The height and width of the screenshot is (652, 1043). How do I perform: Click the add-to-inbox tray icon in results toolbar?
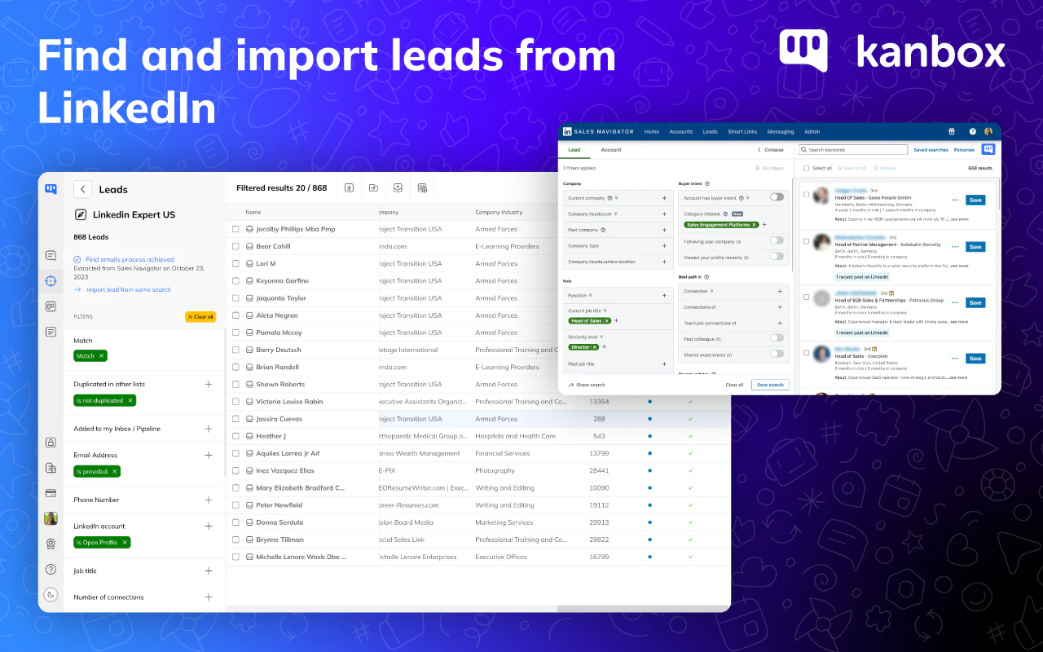(x=398, y=188)
